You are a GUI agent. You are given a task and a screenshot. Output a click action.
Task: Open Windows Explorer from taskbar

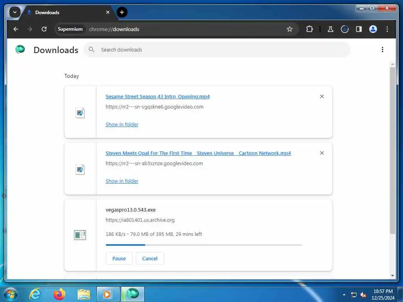(84, 294)
